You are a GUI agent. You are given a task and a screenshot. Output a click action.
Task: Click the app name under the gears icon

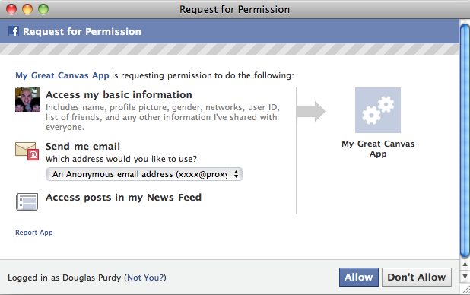[x=378, y=149]
